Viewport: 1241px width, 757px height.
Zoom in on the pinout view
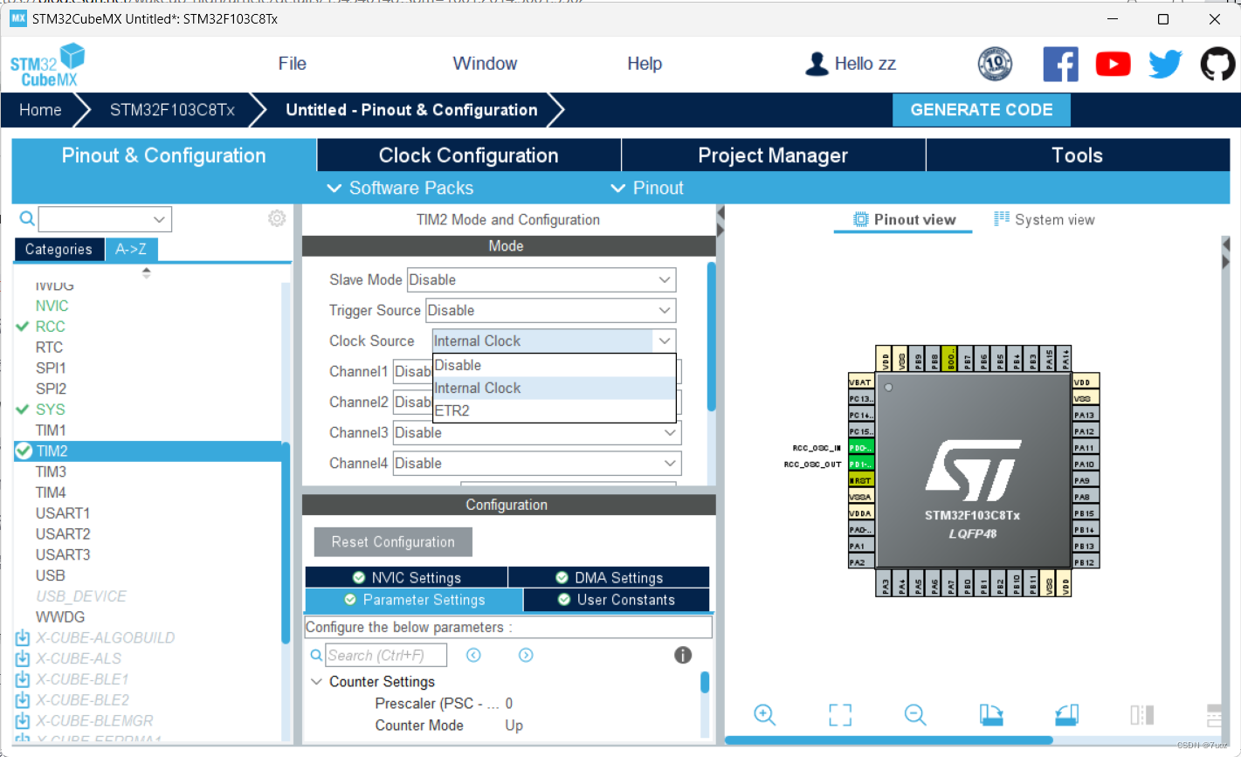click(764, 714)
